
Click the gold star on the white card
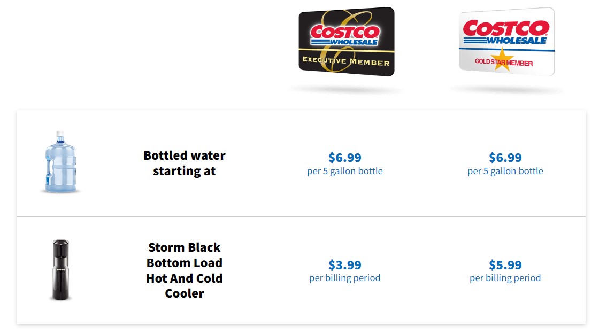click(503, 58)
